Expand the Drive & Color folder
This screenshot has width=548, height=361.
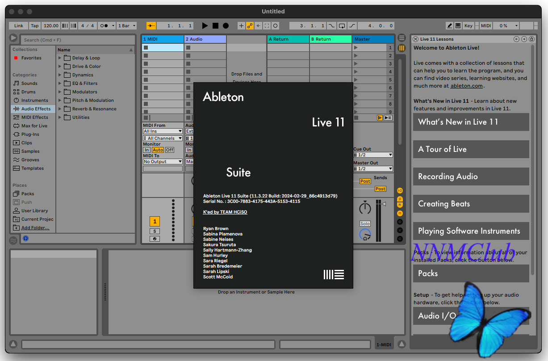tap(60, 67)
